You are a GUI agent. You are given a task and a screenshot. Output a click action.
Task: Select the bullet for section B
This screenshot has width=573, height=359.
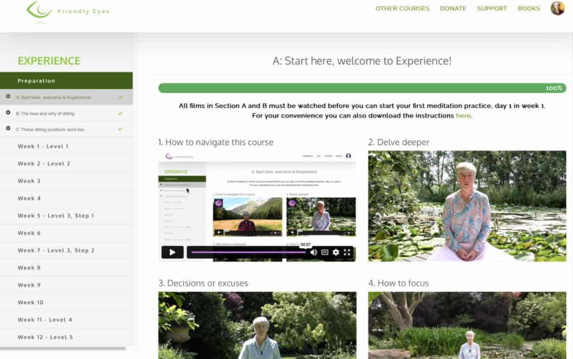point(8,113)
